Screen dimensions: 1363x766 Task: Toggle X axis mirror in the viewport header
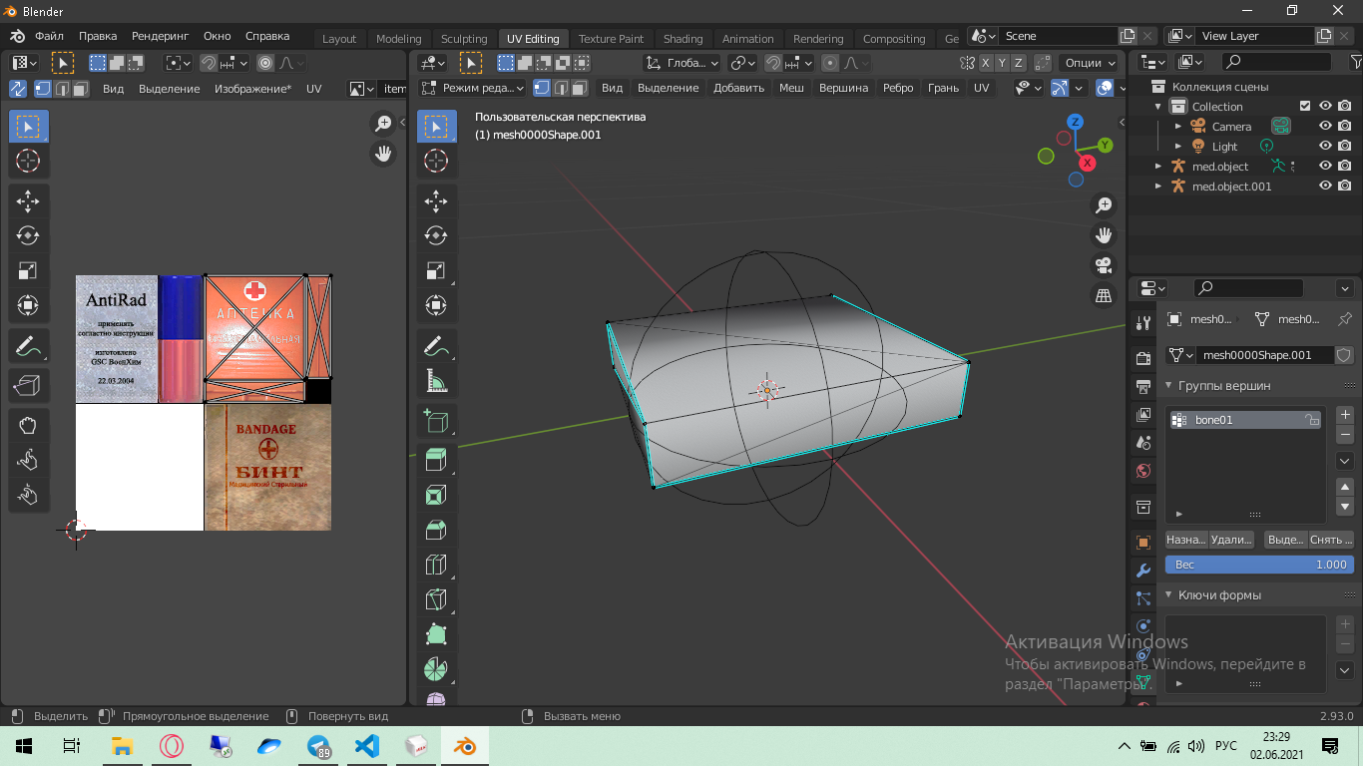(986, 63)
